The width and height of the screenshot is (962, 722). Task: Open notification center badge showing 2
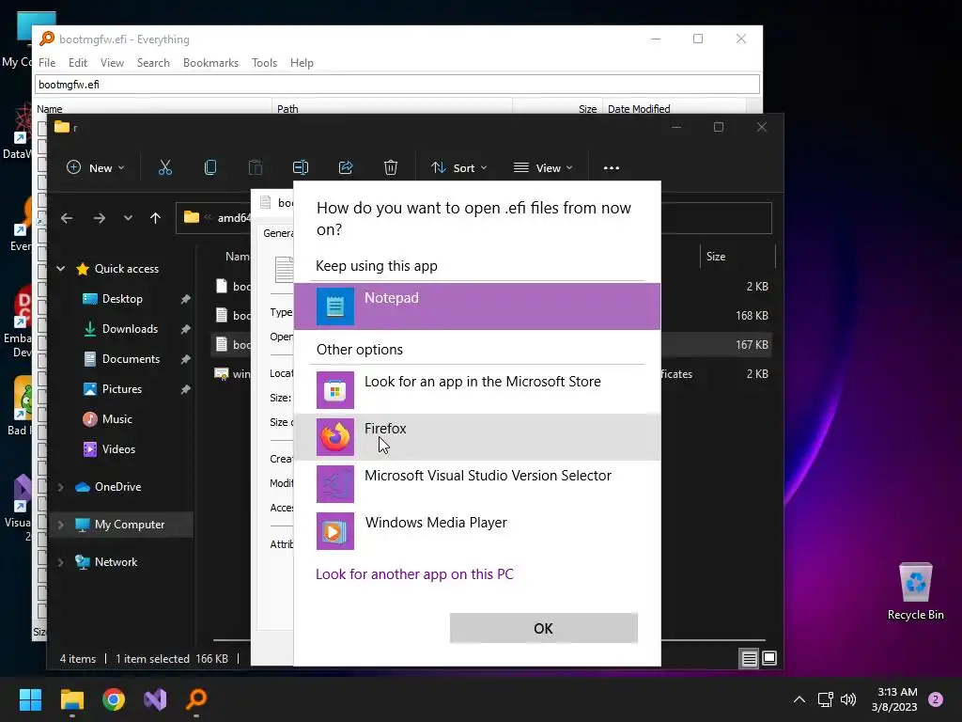click(x=936, y=699)
